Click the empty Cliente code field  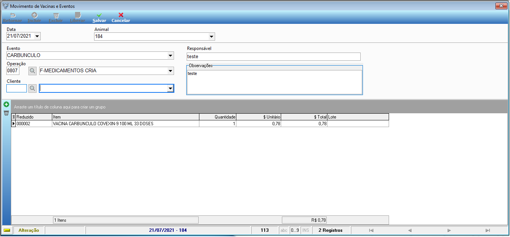click(16, 88)
